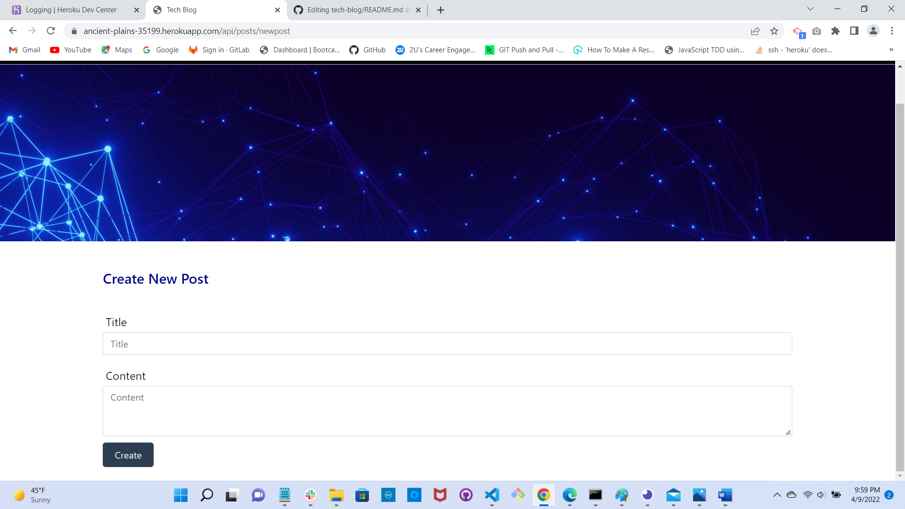Screen dimensions: 905x509
Task: Open the Chrome profile avatar icon
Action: (x=873, y=31)
